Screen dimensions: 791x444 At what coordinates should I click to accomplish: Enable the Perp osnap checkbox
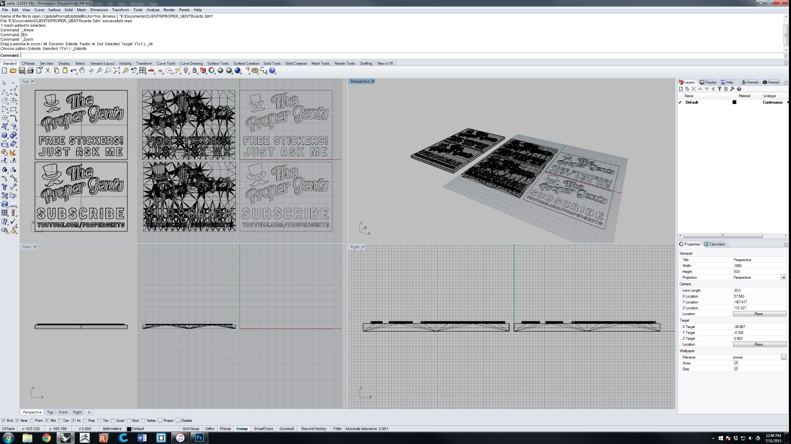click(85, 421)
